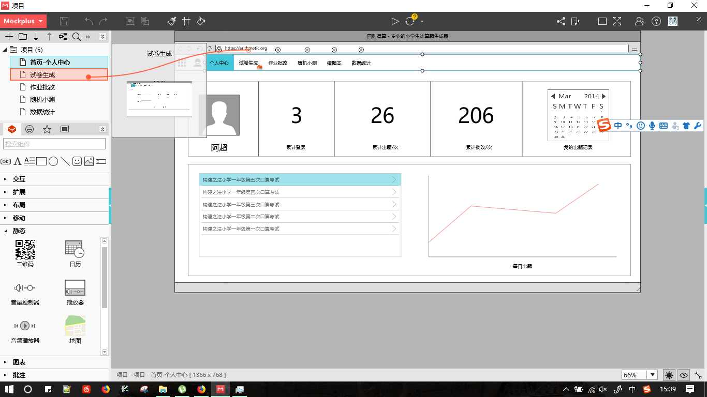Switch to the icons smiley tab
Screen dimensions: 707x397
30,129
